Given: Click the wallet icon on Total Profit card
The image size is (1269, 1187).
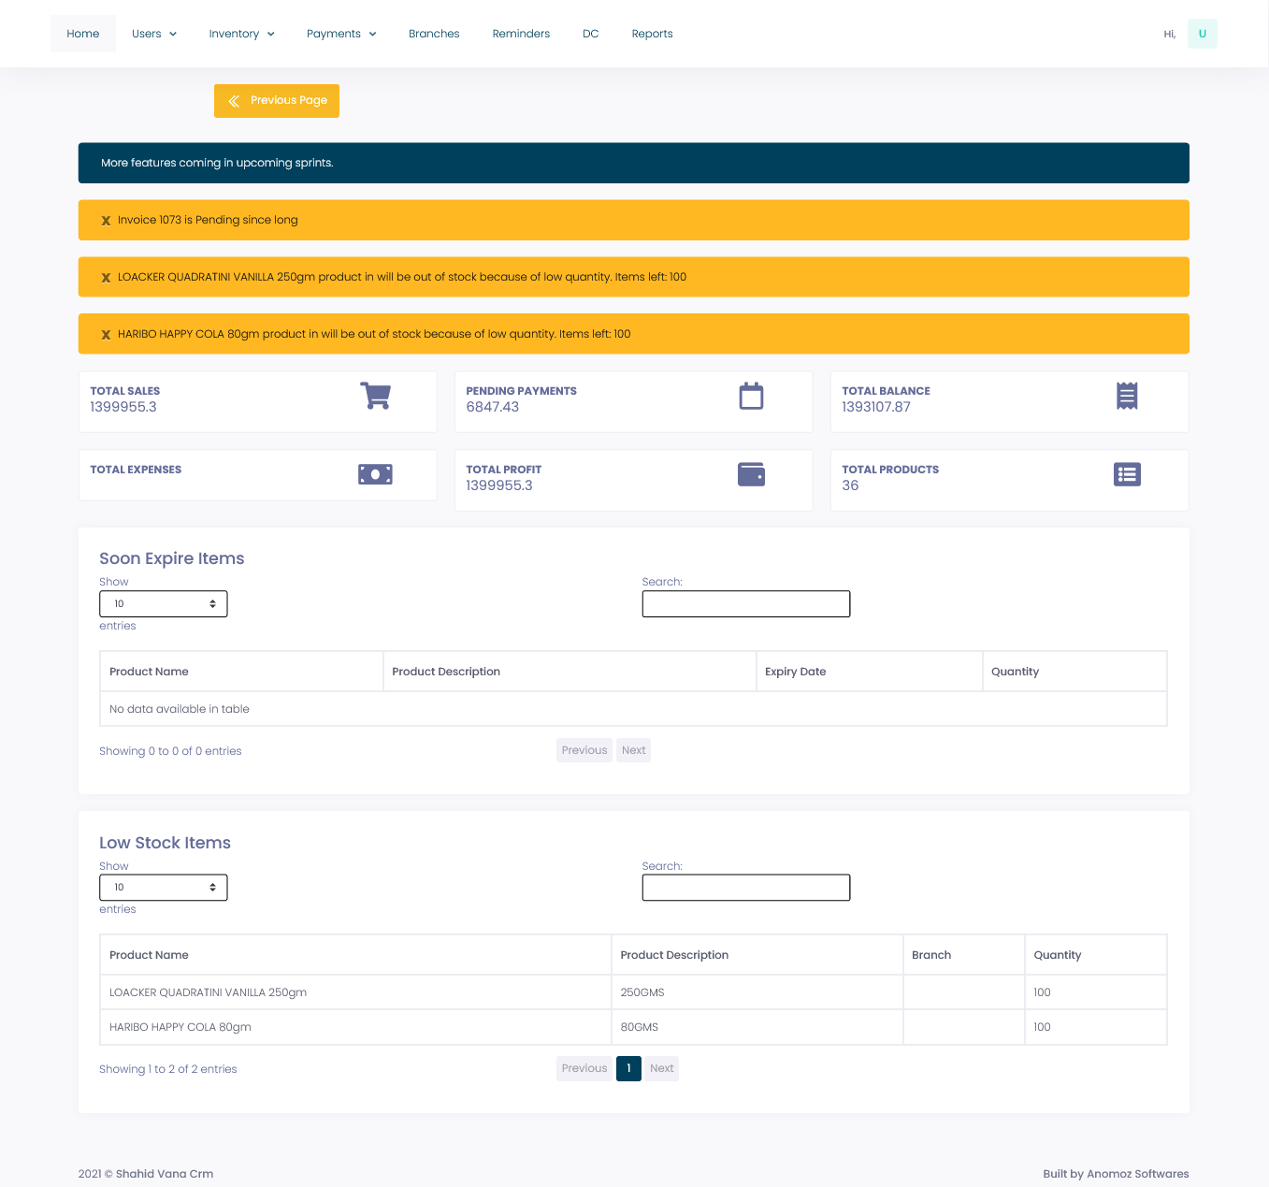Looking at the screenshot, I should coord(751,474).
